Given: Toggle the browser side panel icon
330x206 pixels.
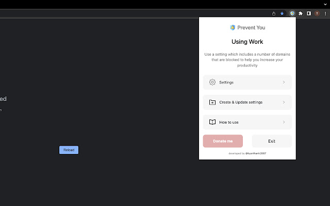Looking at the screenshot, I should click(309, 13).
